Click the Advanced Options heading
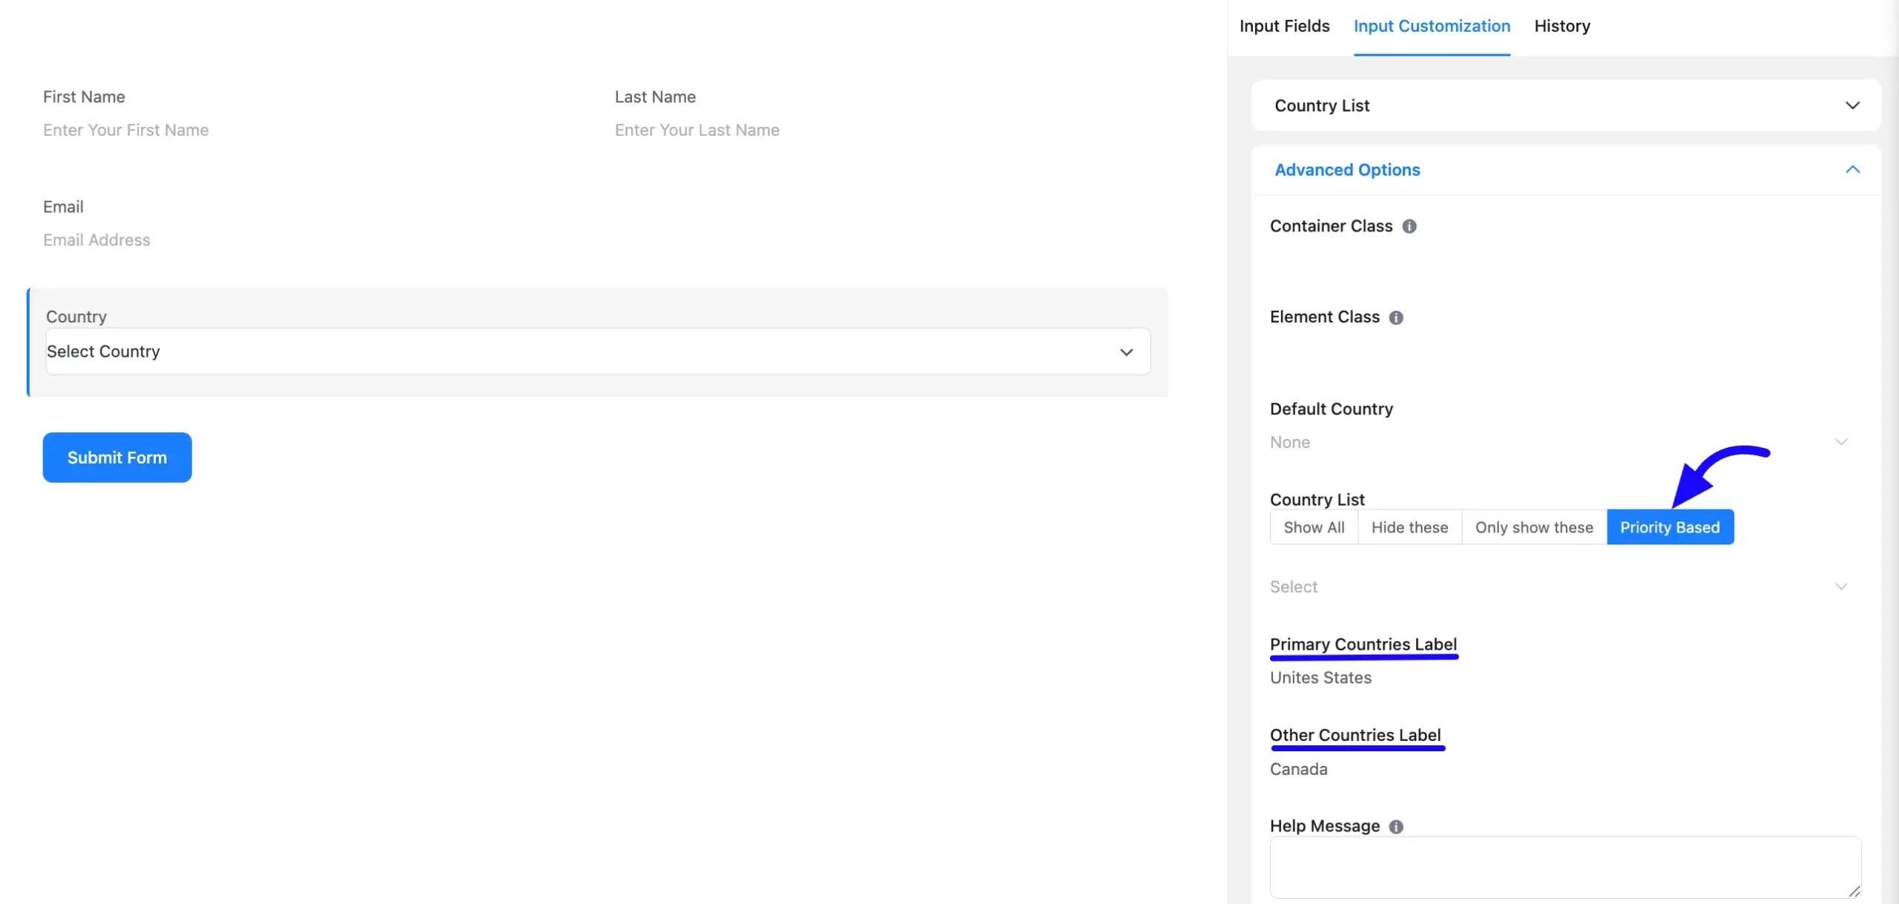Image resolution: width=1899 pixels, height=904 pixels. pos(1347,170)
